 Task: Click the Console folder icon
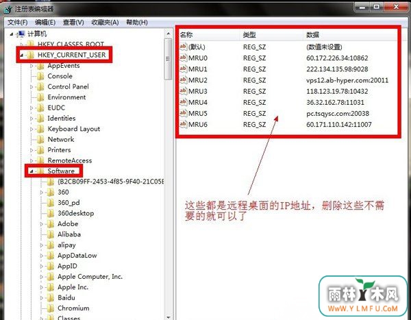coord(40,76)
